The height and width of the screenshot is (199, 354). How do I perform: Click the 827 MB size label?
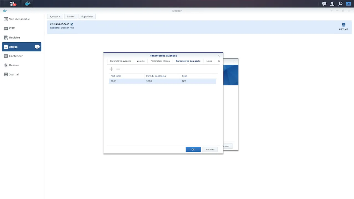343,29
